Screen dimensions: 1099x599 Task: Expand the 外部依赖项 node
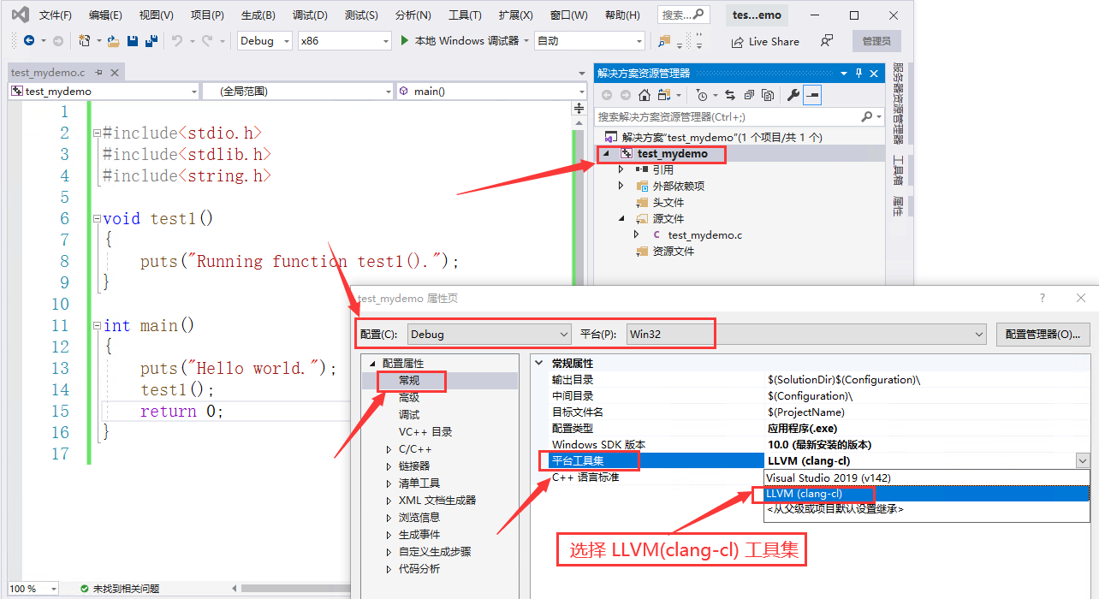[621, 186]
